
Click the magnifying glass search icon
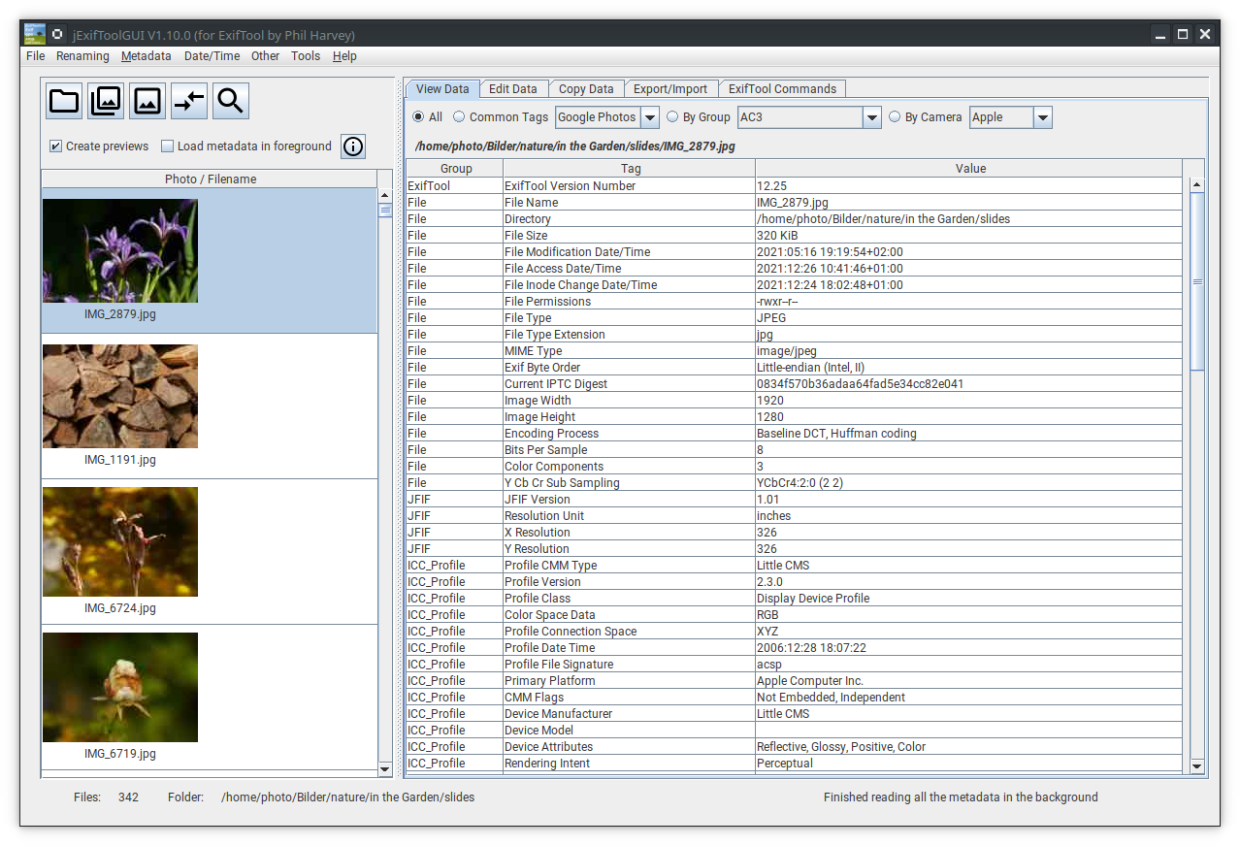[231, 101]
